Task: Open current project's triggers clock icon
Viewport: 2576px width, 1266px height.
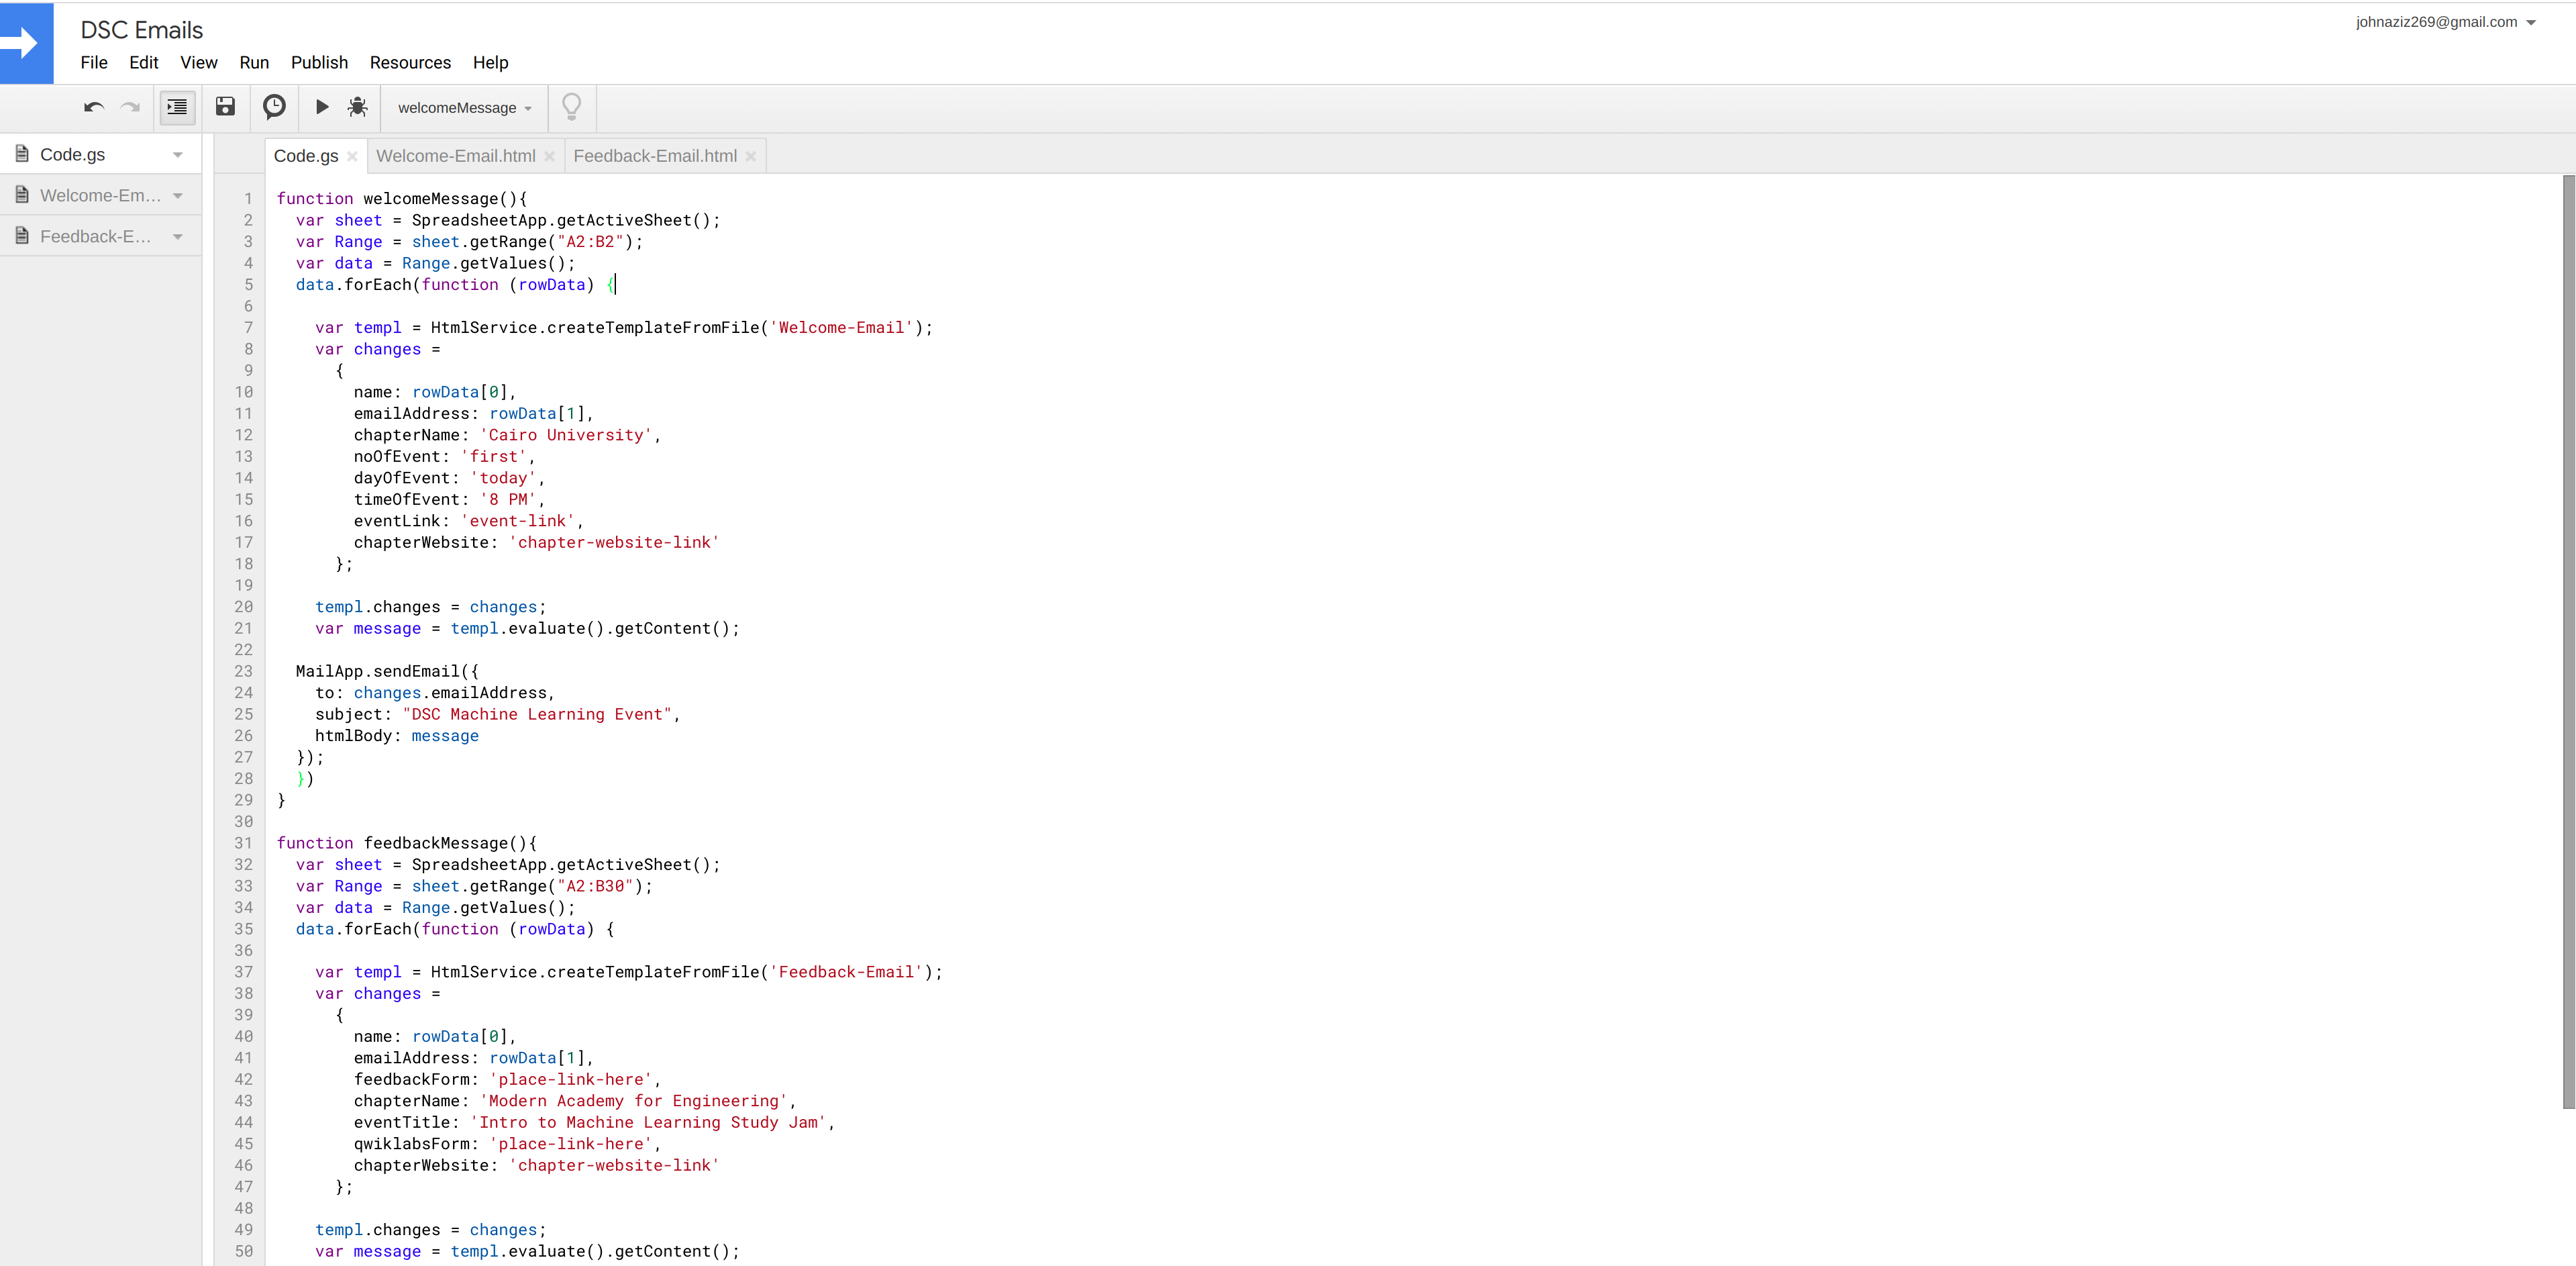Action: coord(274,107)
